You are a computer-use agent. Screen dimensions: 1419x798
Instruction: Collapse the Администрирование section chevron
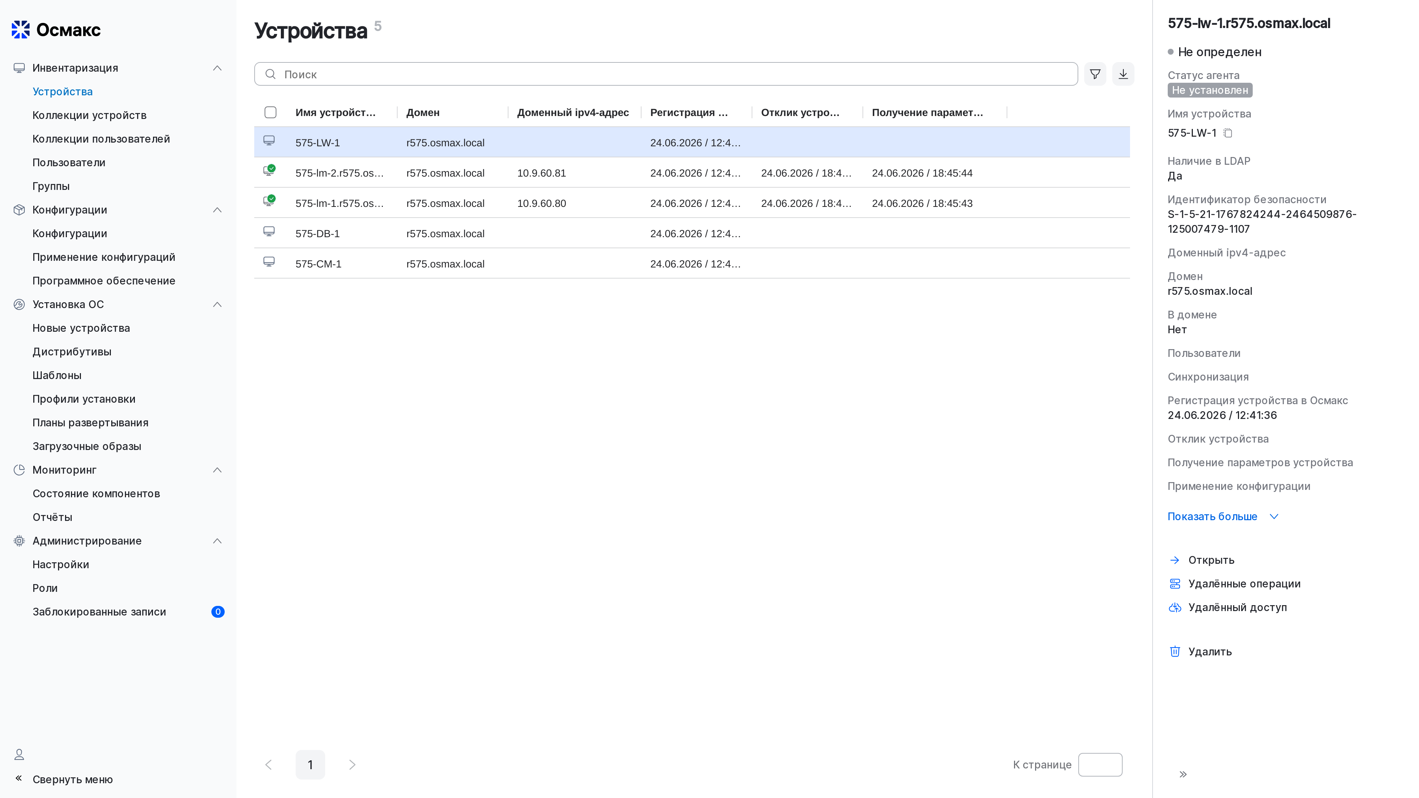coord(218,541)
